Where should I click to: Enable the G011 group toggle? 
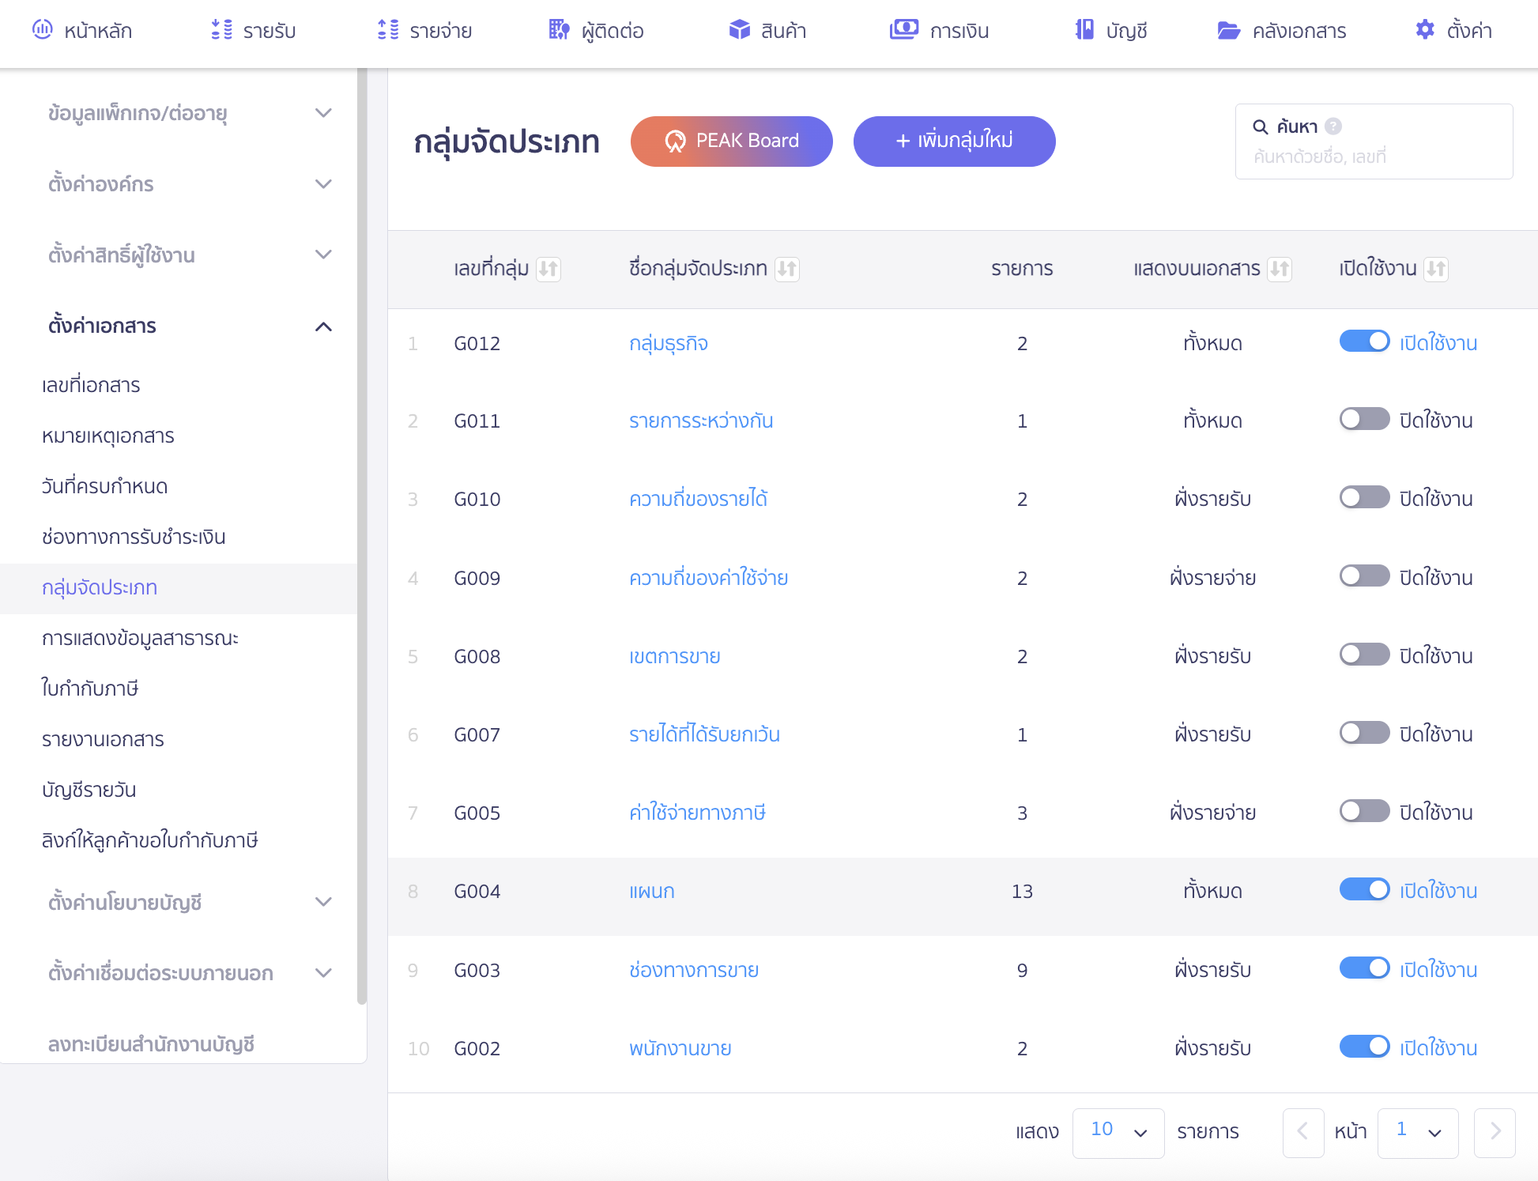1364,419
